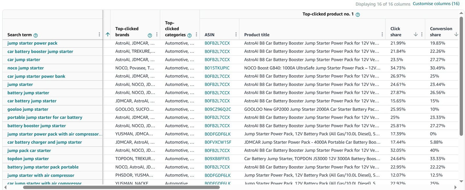
Task: Open the Top-clicked brands column menu
Action: click(x=157, y=35)
